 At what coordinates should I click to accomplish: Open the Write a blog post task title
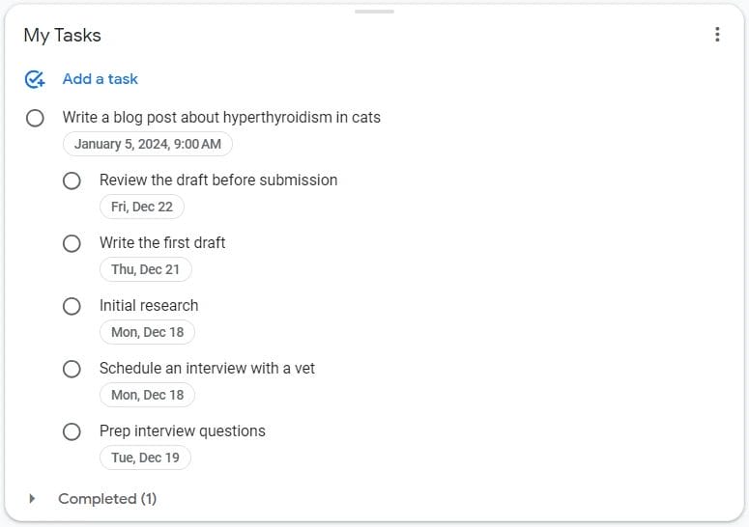coord(221,118)
